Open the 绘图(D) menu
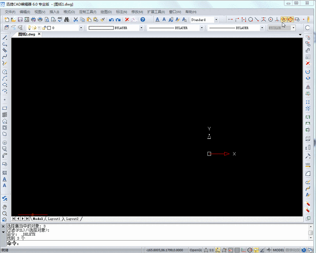 click(106, 12)
